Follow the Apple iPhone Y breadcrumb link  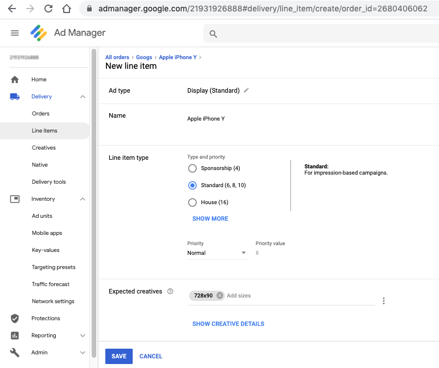(x=178, y=57)
